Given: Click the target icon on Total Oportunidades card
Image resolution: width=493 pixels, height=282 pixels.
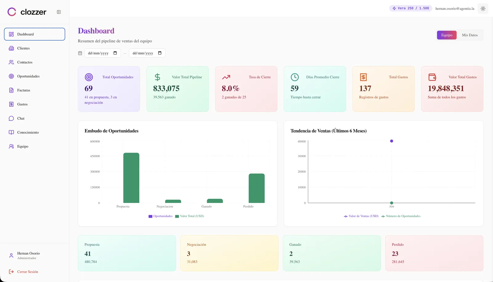Looking at the screenshot, I should point(89,77).
